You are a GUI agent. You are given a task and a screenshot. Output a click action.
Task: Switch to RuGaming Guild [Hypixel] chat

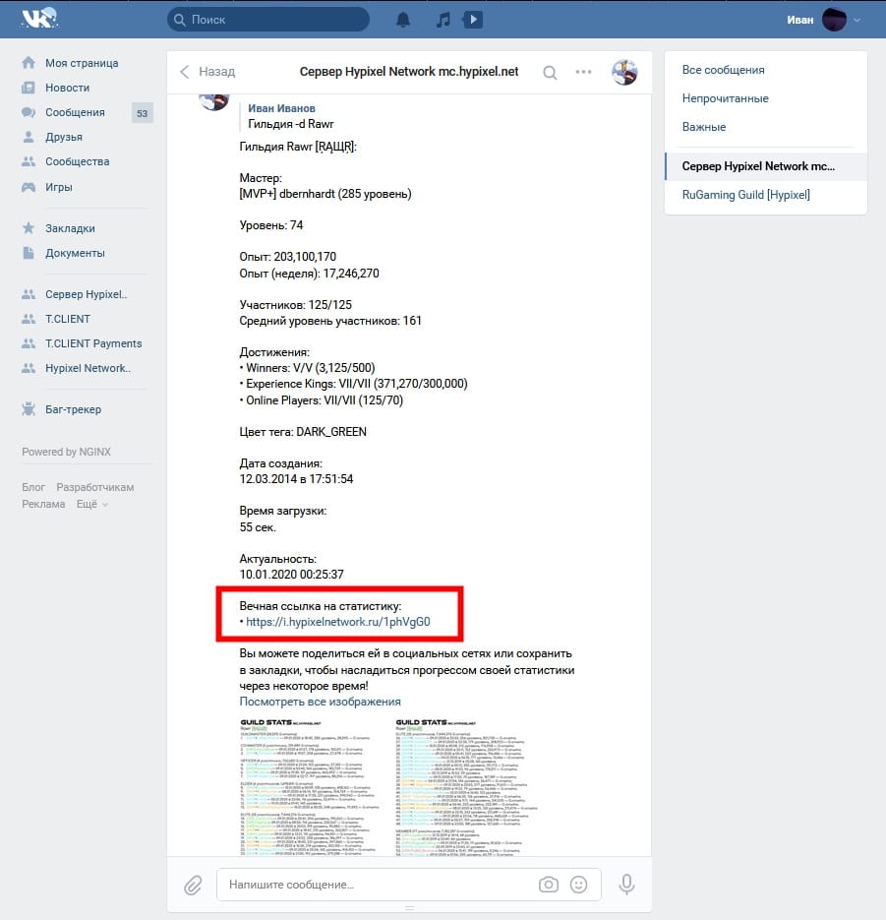745,195
